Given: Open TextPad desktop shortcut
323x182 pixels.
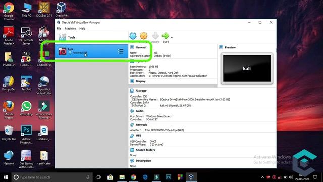Looking at the screenshot, I should (x=26, y=83).
